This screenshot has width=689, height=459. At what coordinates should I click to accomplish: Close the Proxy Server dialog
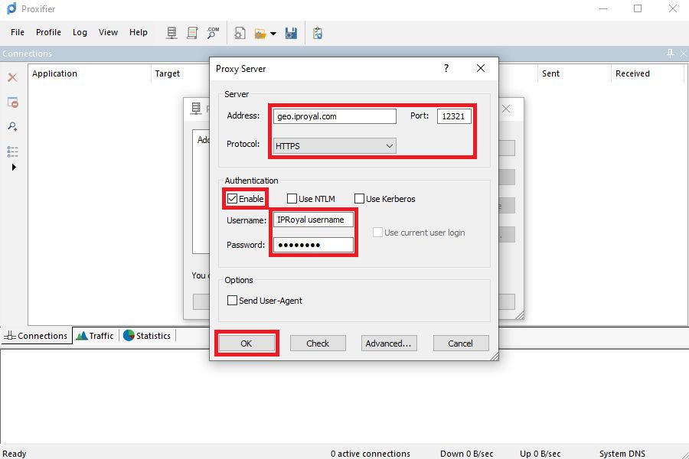pos(481,68)
